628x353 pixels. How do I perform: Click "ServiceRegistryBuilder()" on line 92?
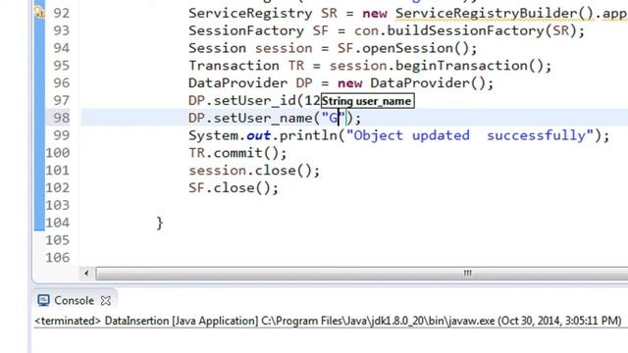tap(495, 13)
